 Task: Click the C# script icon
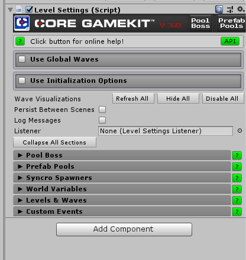click(x=19, y=10)
